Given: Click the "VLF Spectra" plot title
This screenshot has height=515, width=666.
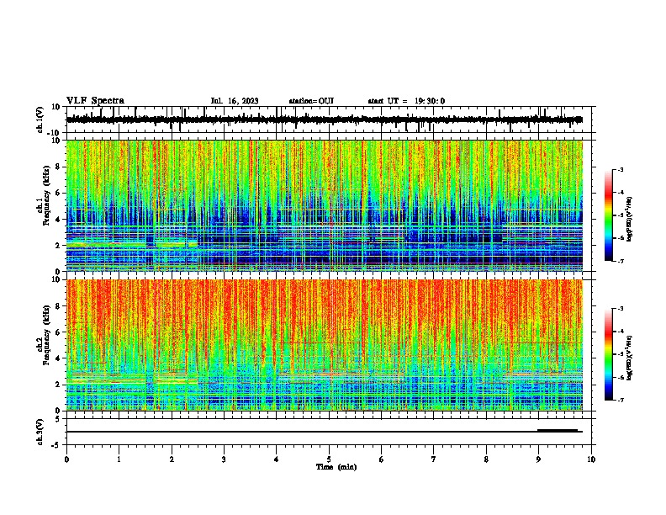Looking at the screenshot, I should pos(95,101).
